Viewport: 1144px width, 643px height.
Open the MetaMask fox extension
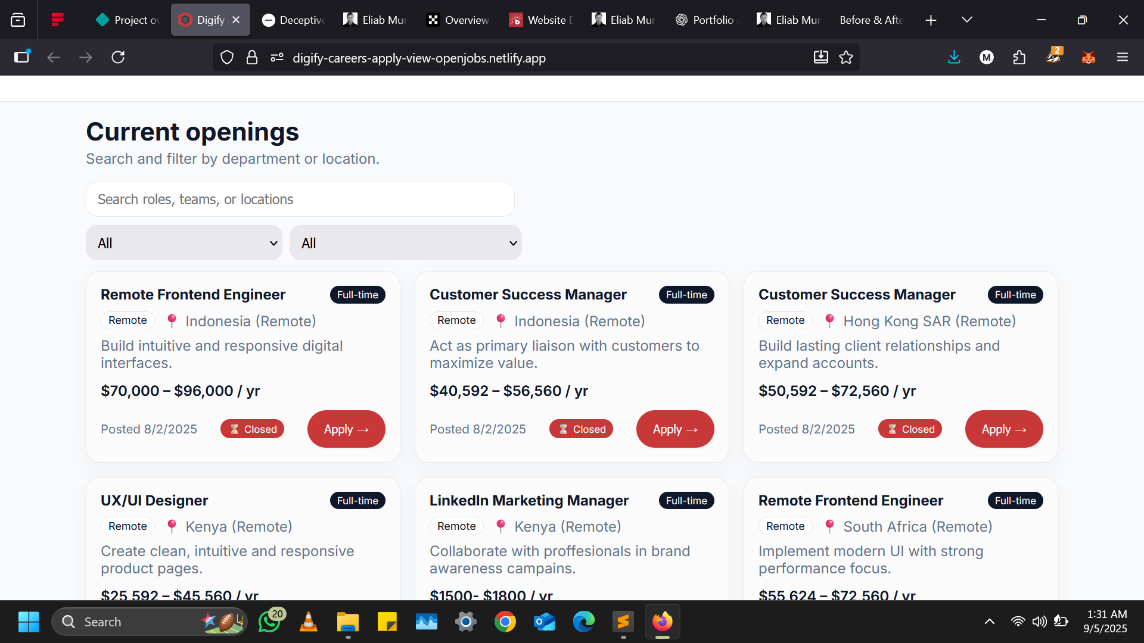tap(1089, 57)
